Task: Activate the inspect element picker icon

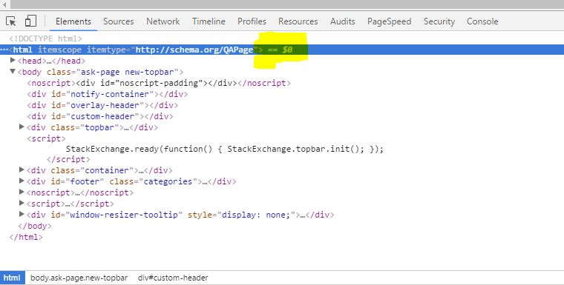Action: tap(11, 21)
